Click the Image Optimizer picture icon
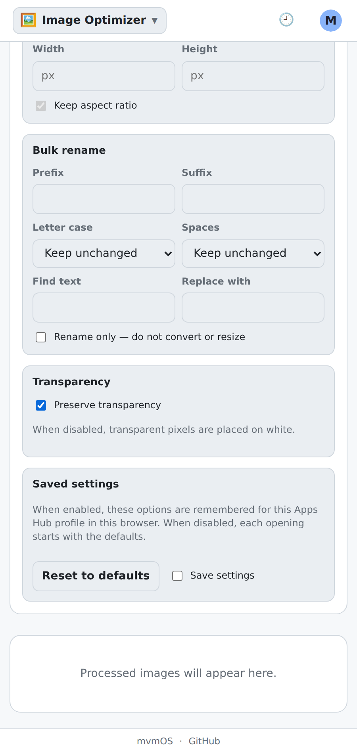Screen dimensions: 357x753 28,20
